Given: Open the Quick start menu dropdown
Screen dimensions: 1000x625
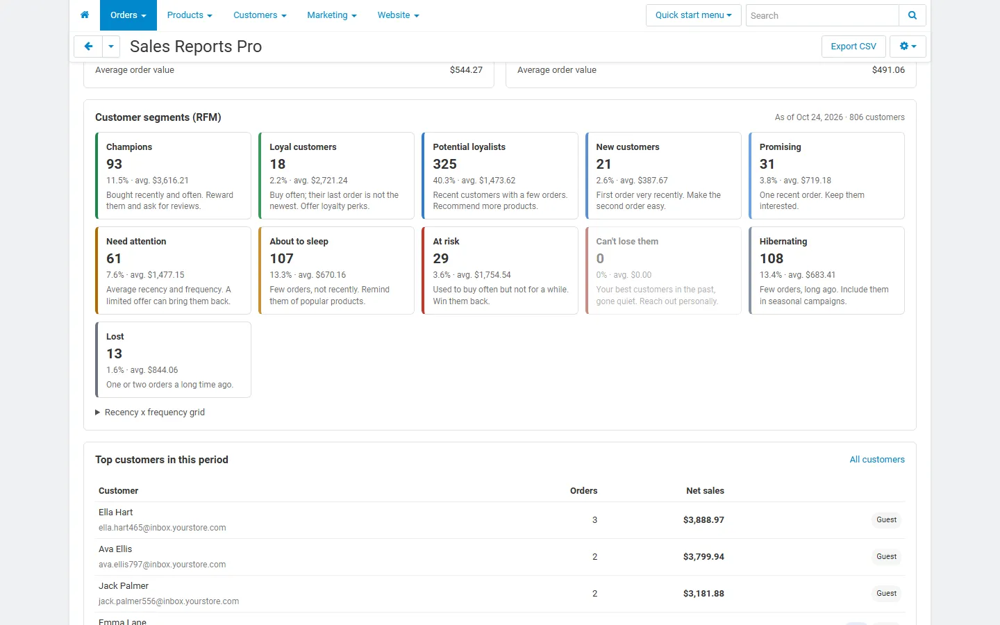Looking at the screenshot, I should click(693, 15).
